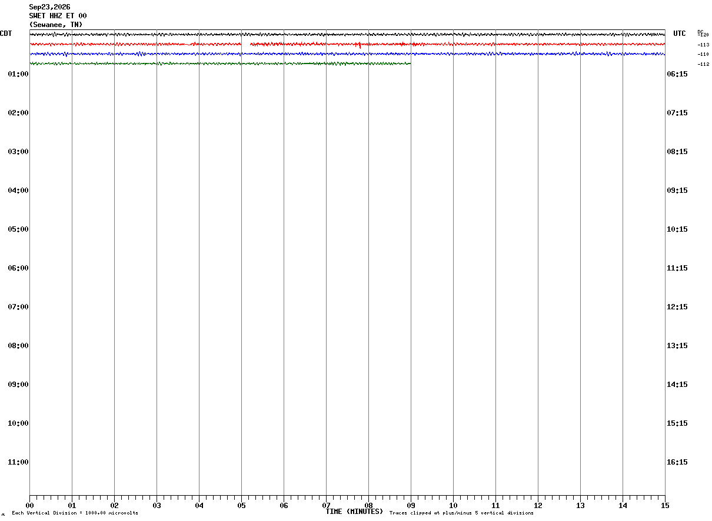The width and height of the screenshot is (712, 521).
Task: Click the Sep23,2026 date header
Action: pos(50,7)
